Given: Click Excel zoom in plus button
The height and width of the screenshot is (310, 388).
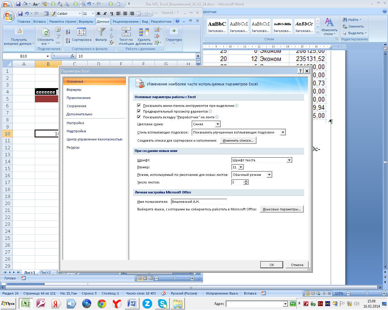Looking at the screenshot, I should coord(192,278).
